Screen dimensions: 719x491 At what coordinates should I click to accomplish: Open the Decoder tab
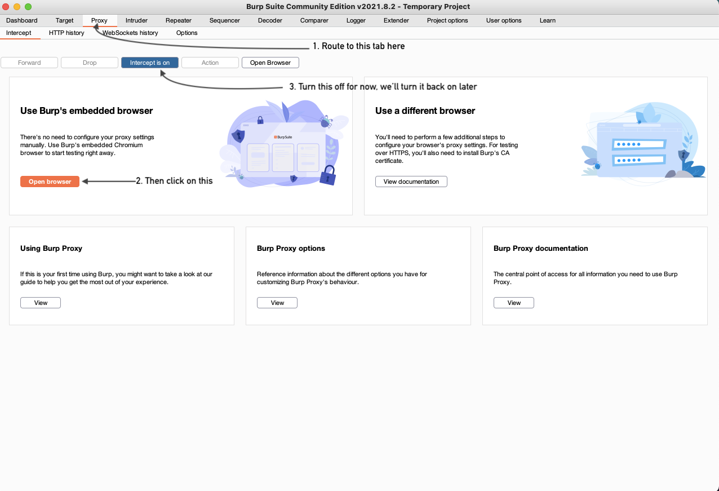pos(270,20)
